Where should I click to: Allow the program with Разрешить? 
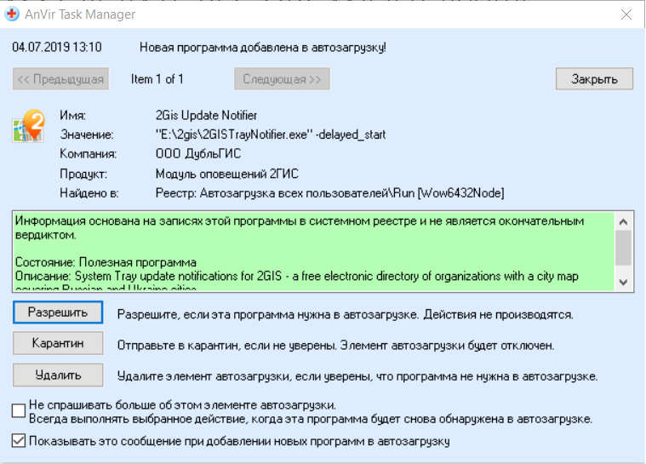pos(58,312)
